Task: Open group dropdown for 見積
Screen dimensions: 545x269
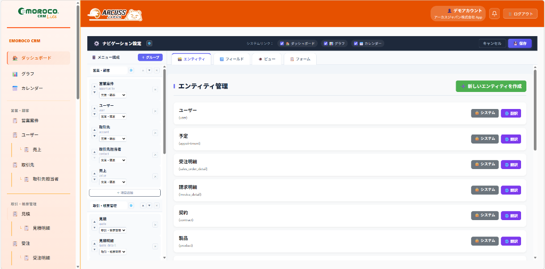Action: (x=113, y=230)
